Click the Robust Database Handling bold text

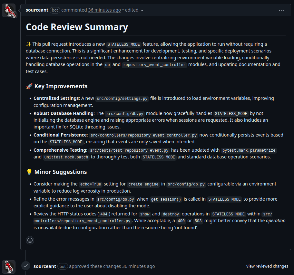(x=64, y=114)
